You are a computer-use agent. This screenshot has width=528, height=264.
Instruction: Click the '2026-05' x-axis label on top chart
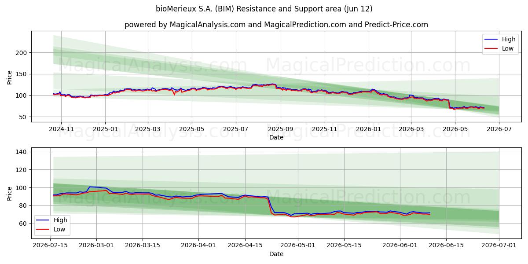click(455, 129)
